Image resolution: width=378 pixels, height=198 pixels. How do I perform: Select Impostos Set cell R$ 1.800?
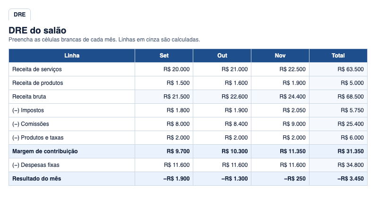[x=164, y=110]
